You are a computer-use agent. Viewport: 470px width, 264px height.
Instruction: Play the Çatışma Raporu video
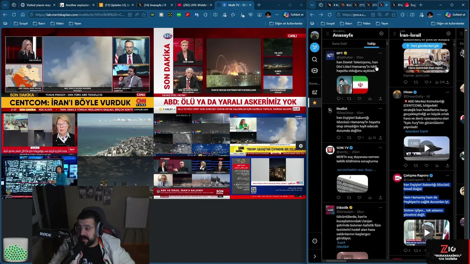pyautogui.click(x=426, y=232)
